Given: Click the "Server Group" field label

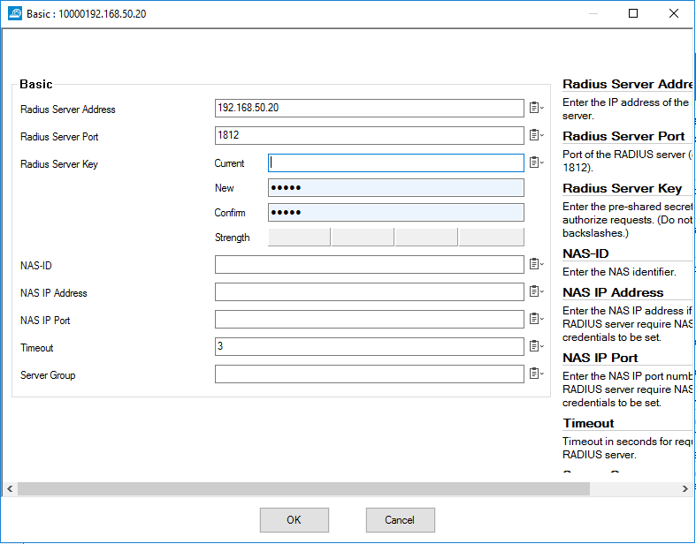Looking at the screenshot, I should (x=48, y=375).
